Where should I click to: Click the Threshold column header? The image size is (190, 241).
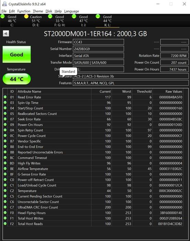click(142, 91)
